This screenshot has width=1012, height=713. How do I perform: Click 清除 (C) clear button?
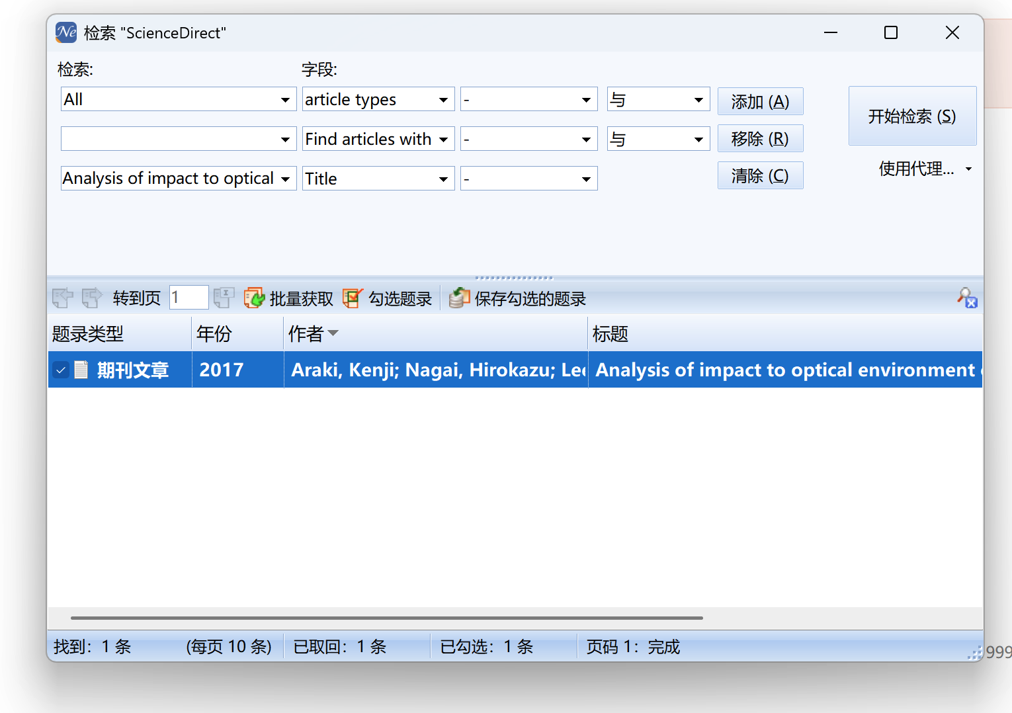point(760,175)
